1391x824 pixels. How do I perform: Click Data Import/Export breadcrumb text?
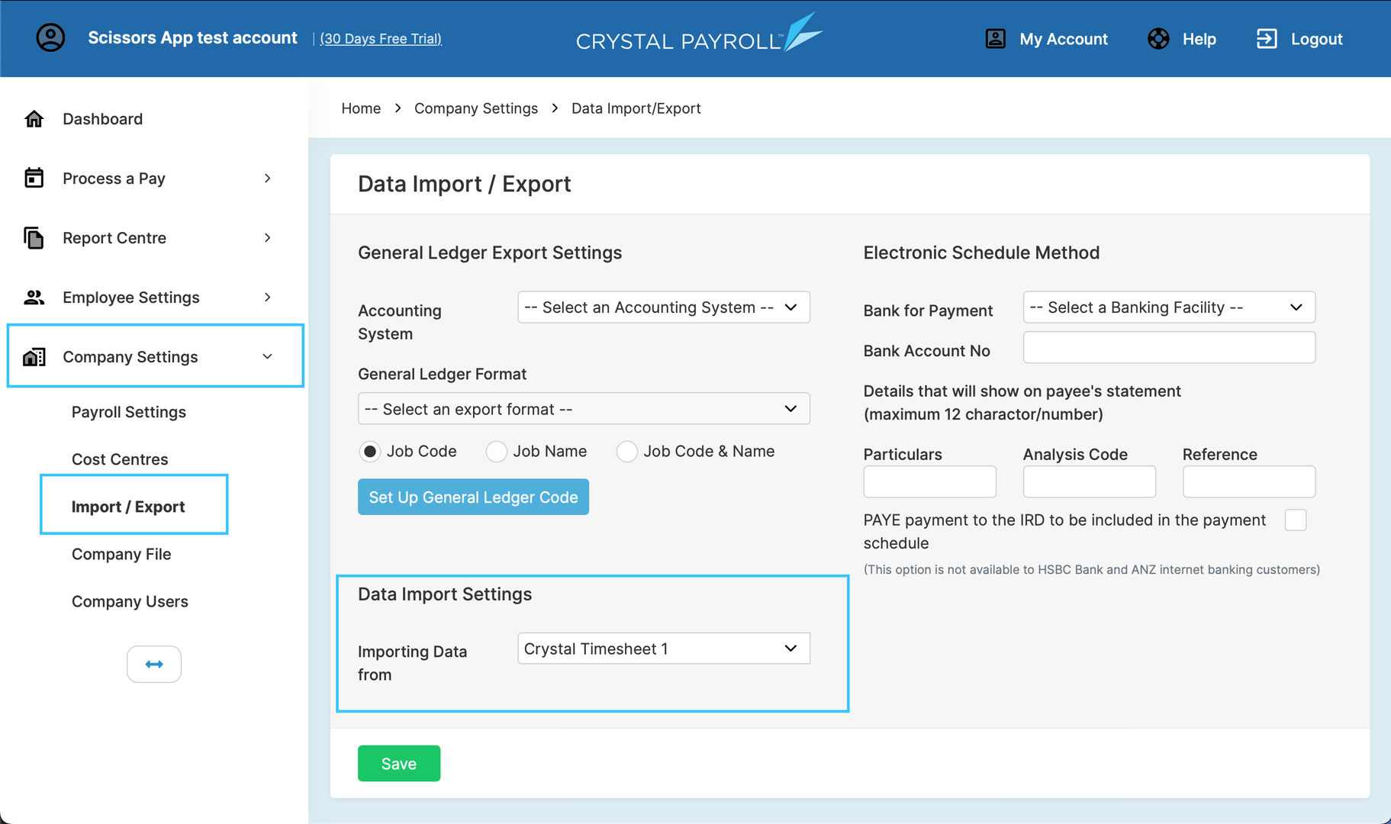[x=636, y=108]
